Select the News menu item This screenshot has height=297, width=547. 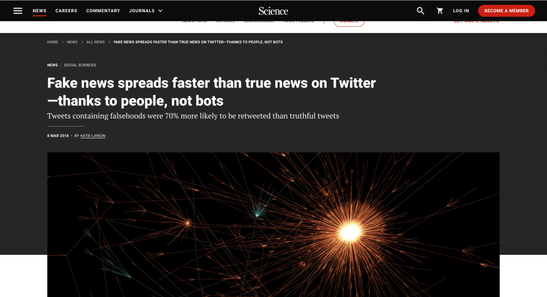point(39,11)
